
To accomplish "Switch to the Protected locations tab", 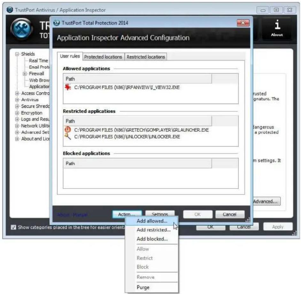I will 103,57.
